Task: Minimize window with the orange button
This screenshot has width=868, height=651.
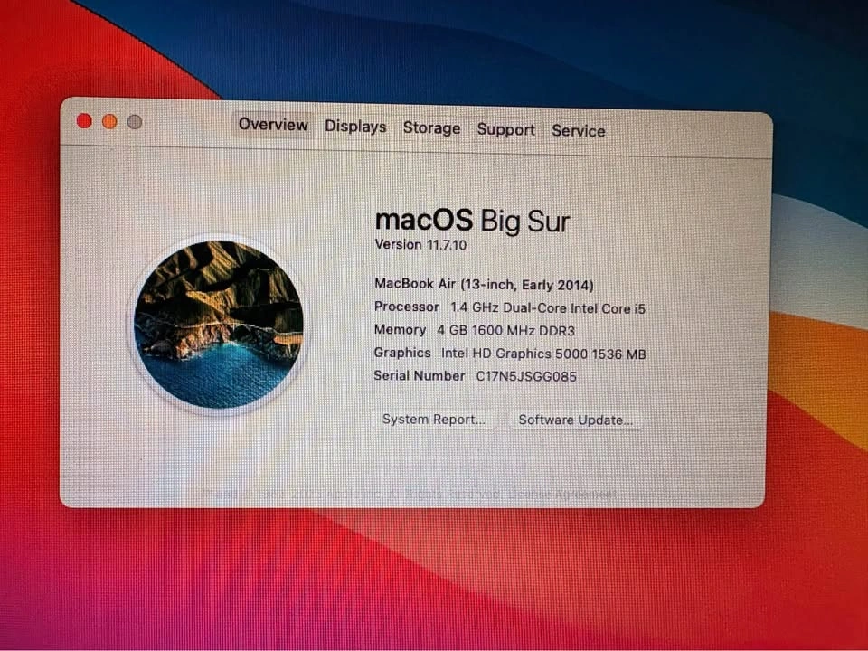Action: pos(109,121)
